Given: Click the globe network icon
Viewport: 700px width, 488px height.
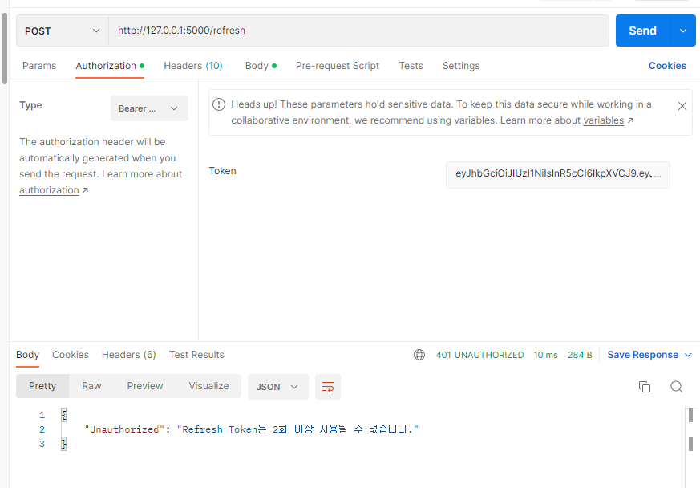Looking at the screenshot, I should pyautogui.click(x=419, y=355).
